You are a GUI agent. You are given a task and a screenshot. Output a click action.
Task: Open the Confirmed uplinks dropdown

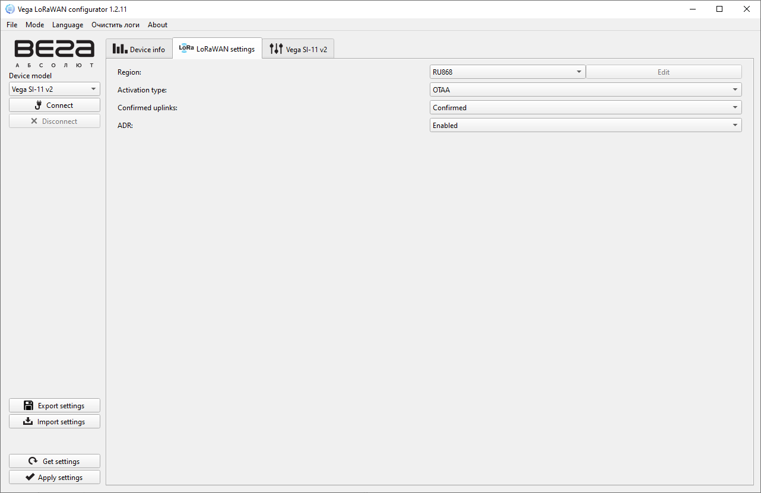coord(585,107)
